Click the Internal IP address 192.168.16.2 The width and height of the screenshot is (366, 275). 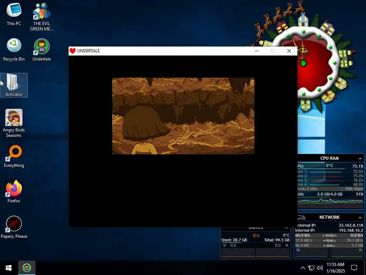tap(351, 230)
